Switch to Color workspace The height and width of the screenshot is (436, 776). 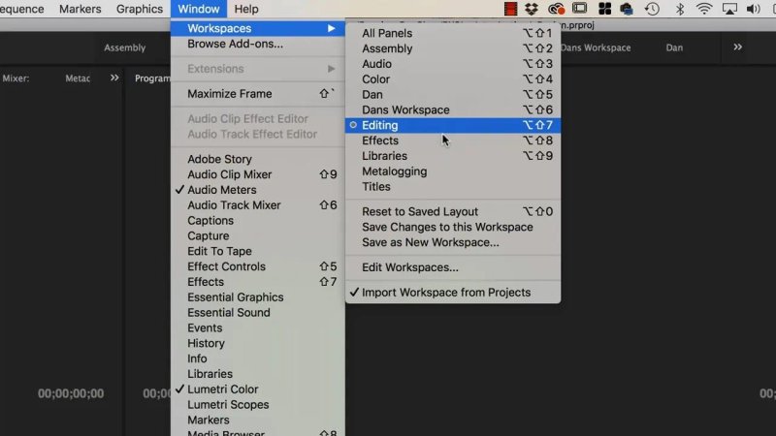click(x=453, y=79)
